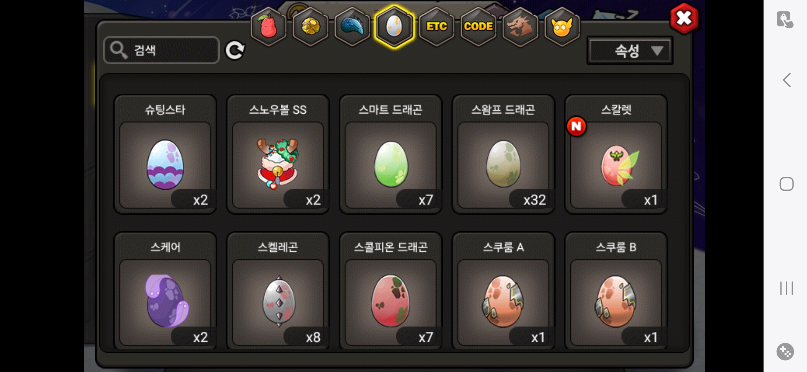Image resolution: width=807 pixels, height=372 pixels.
Task: Select the yellow horned creature category icon
Action: tap(562, 27)
